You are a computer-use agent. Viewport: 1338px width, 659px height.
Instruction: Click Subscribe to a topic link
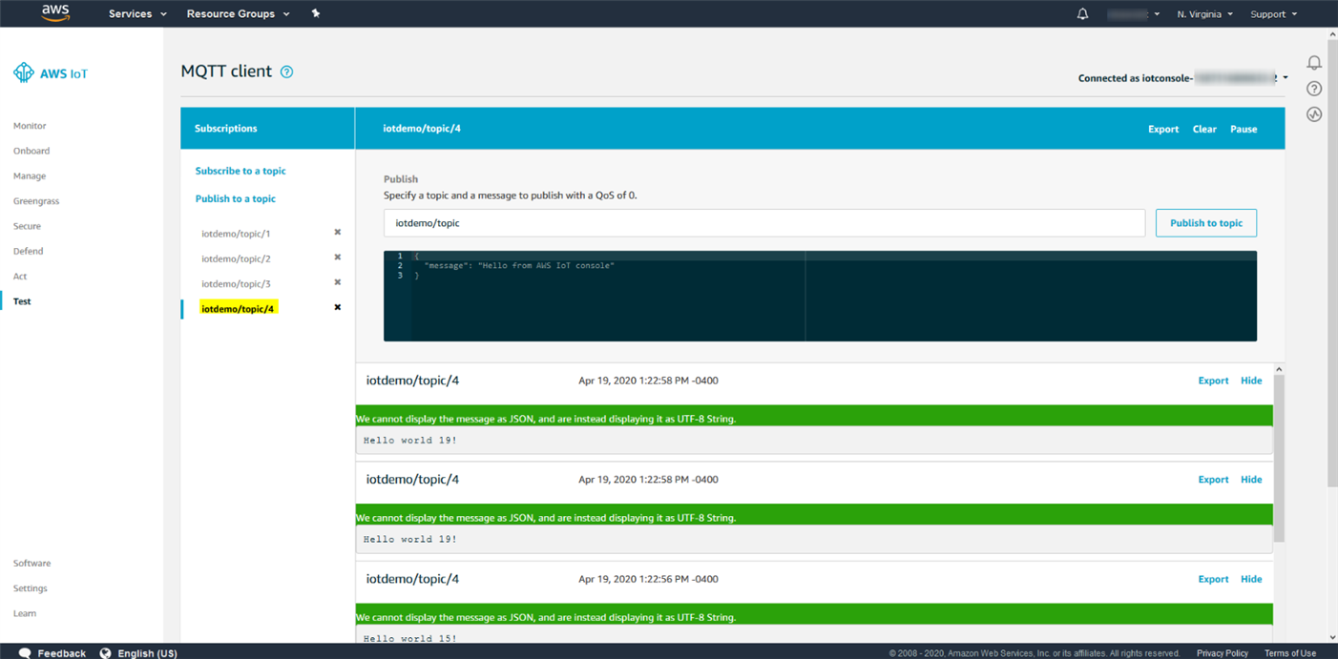pos(240,171)
